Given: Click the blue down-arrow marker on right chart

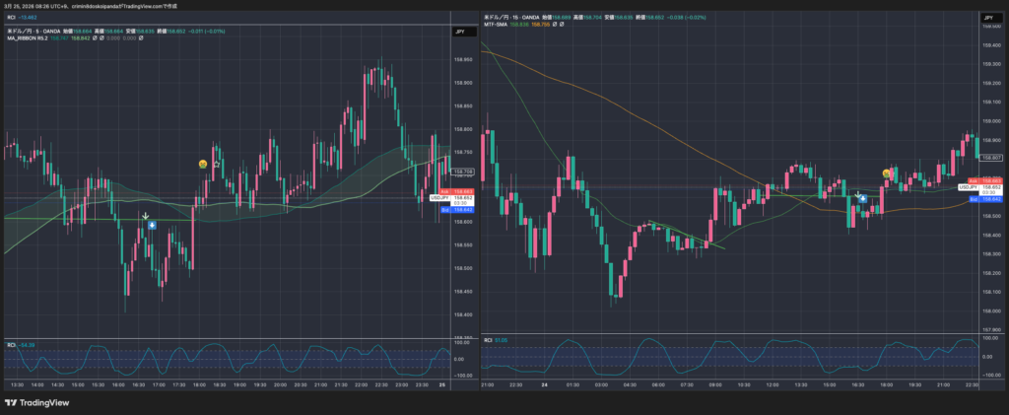Looking at the screenshot, I should coord(863,198).
